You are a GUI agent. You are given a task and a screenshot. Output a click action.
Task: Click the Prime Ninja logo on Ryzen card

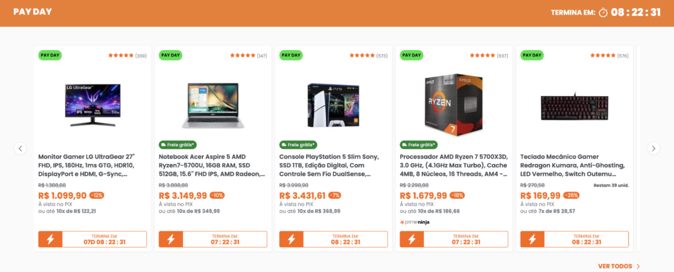coord(415,223)
